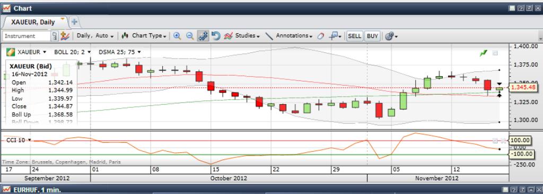Screen dimensions: 543x194
Task: Toggle the chart pan/scroll arrows tool
Action: click(x=203, y=36)
